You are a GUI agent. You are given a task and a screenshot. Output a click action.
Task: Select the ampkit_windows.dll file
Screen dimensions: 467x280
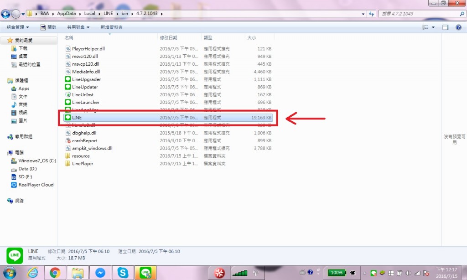pos(92,148)
